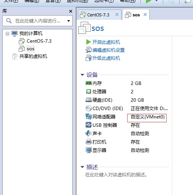Click the shared VMs icon in tree
Screen dimensions: 193x195
15,56
